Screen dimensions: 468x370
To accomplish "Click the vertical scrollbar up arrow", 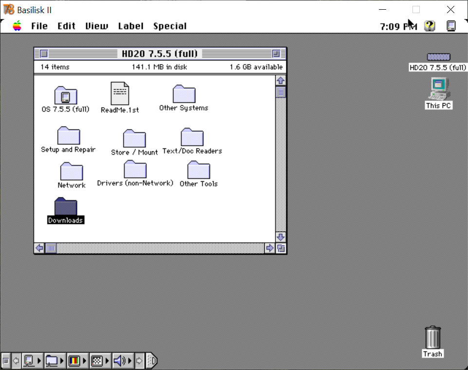I will tap(281, 80).
